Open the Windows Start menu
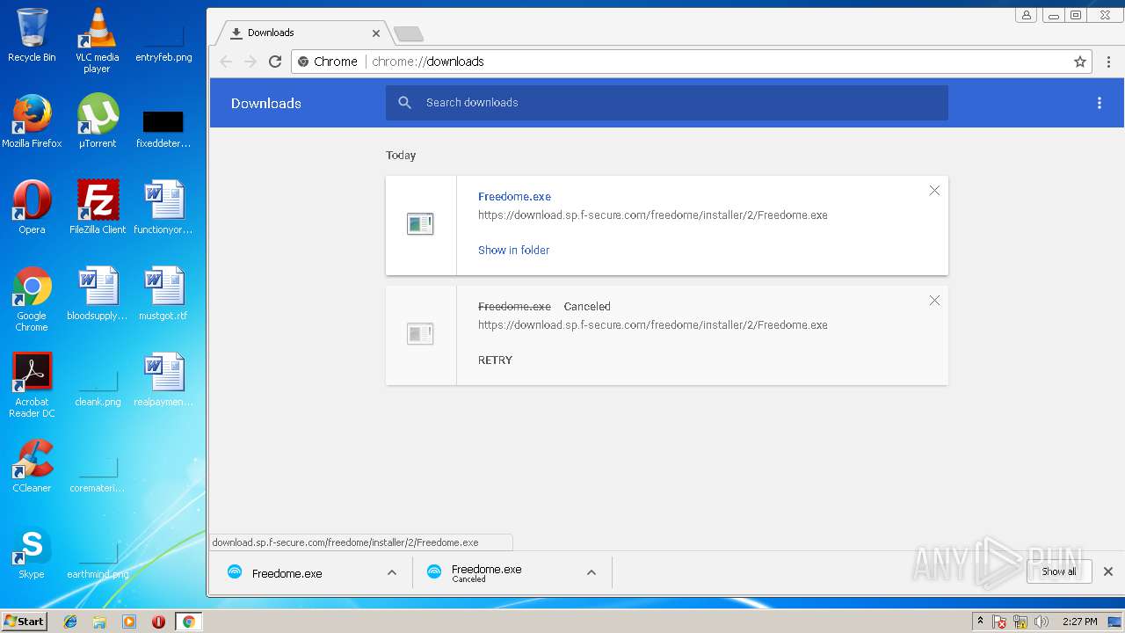The width and height of the screenshot is (1125, 633). pyautogui.click(x=24, y=621)
